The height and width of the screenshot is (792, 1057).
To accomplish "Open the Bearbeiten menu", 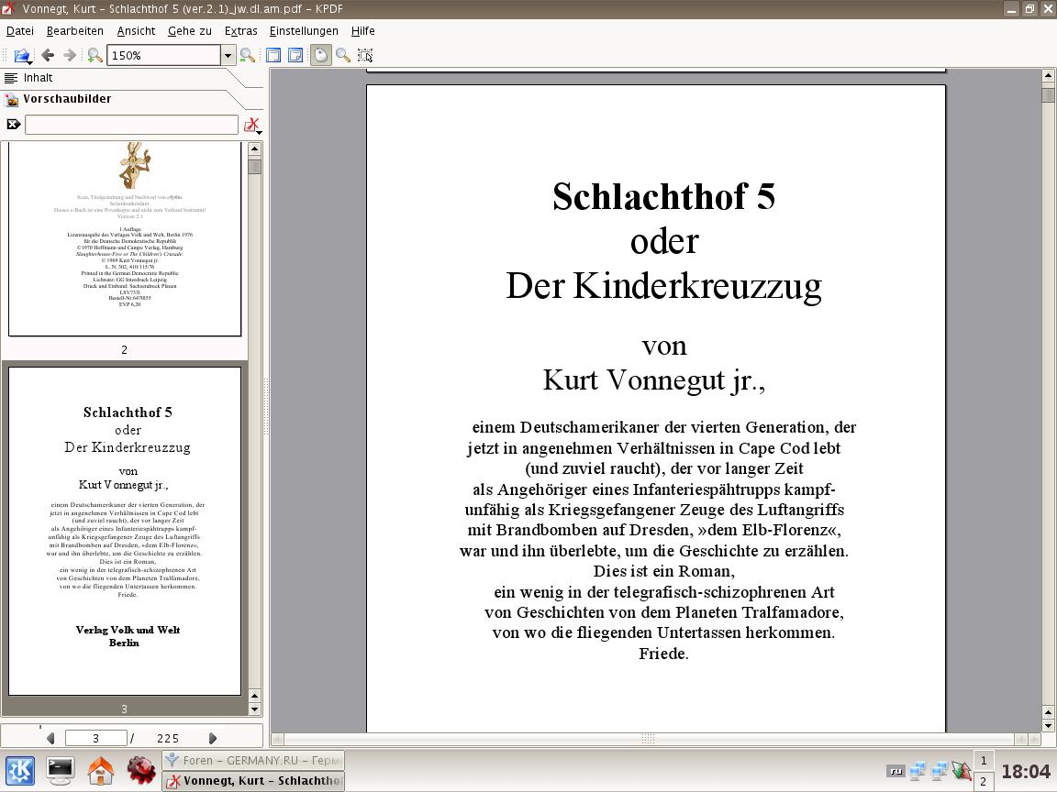I will 75,31.
